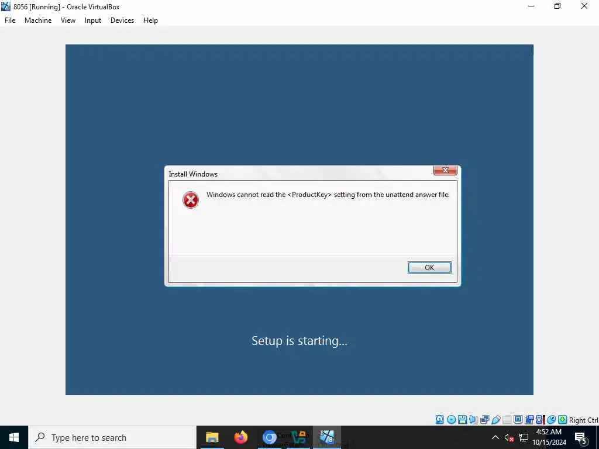The width and height of the screenshot is (599, 449).
Task: Click the hard disk activity status icon
Action: 439,420
